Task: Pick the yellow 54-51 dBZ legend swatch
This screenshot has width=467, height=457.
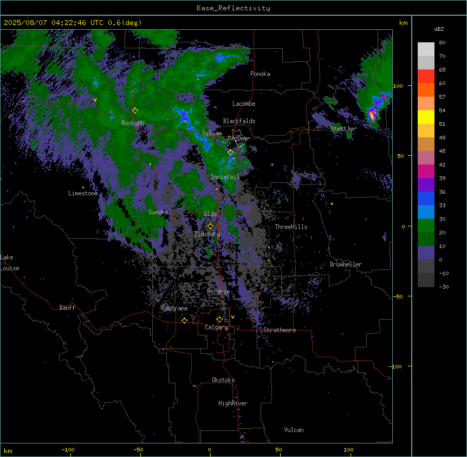Action: click(426, 117)
